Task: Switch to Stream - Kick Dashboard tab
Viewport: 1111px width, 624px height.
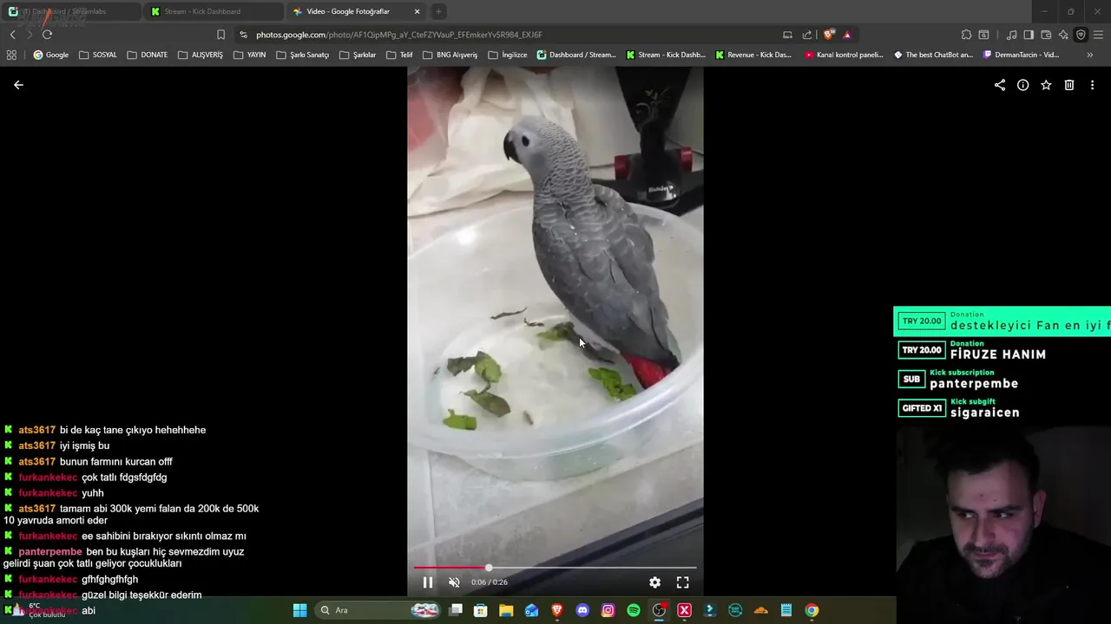Action: (214, 11)
